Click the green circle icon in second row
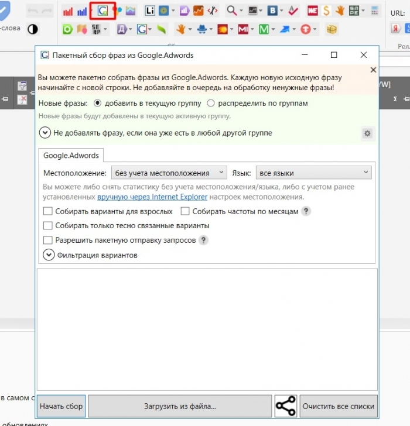 click(x=68, y=29)
